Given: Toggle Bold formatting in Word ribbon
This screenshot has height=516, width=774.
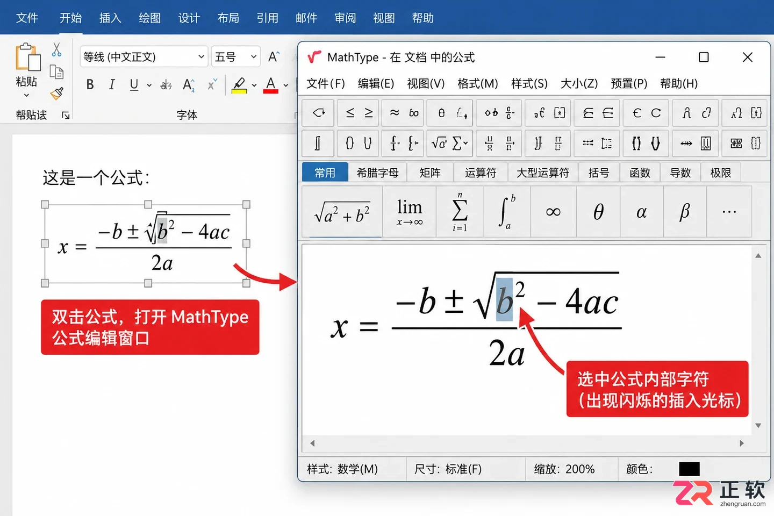Looking at the screenshot, I should pos(90,84).
